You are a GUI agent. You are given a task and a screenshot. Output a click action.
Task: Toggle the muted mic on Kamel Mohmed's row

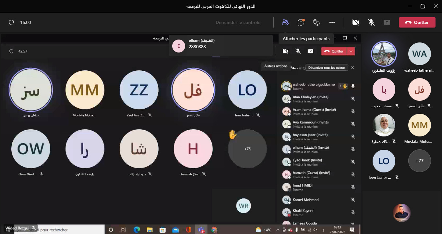353,200
